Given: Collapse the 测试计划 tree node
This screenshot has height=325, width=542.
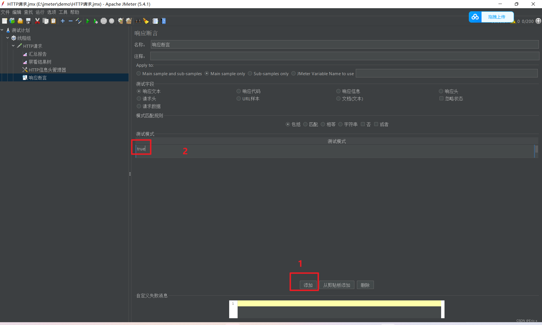Looking at the screenshot, I should pos(2,30).
